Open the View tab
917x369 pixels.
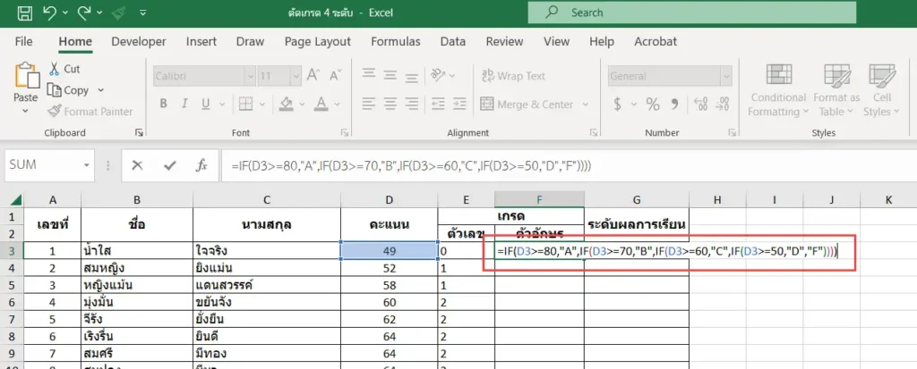(x=556, y=41)
